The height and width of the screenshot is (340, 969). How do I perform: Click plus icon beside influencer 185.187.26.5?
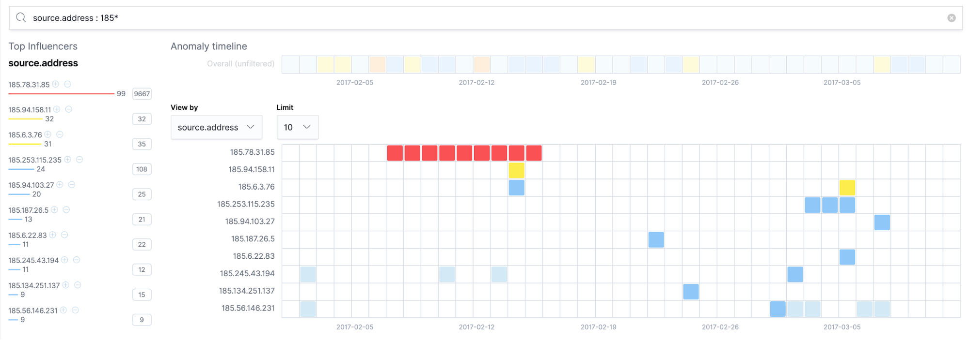coord(54,210)
